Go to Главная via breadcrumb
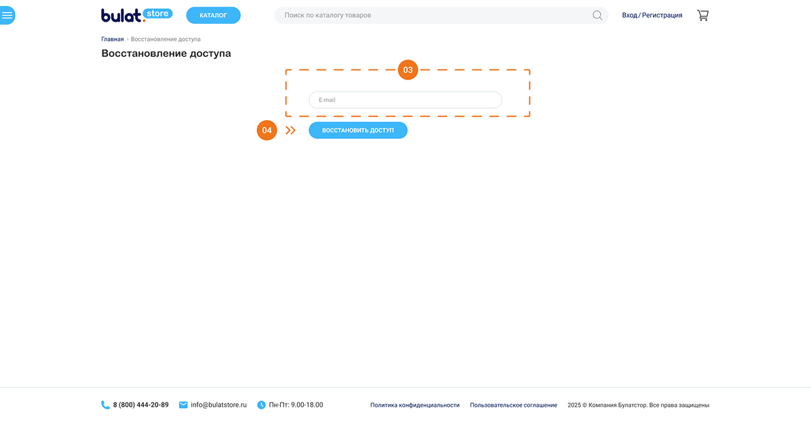This screenshot has height=423, width=811. tap(113, 39)
